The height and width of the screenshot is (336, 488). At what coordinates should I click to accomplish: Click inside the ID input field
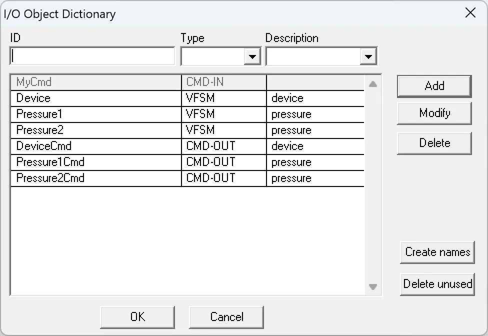click(90, 56)
